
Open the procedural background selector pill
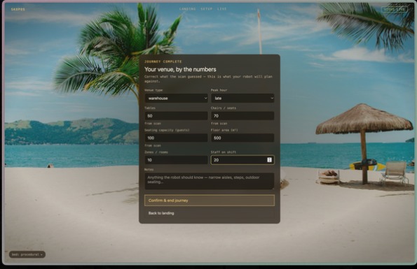click(27, 254)
